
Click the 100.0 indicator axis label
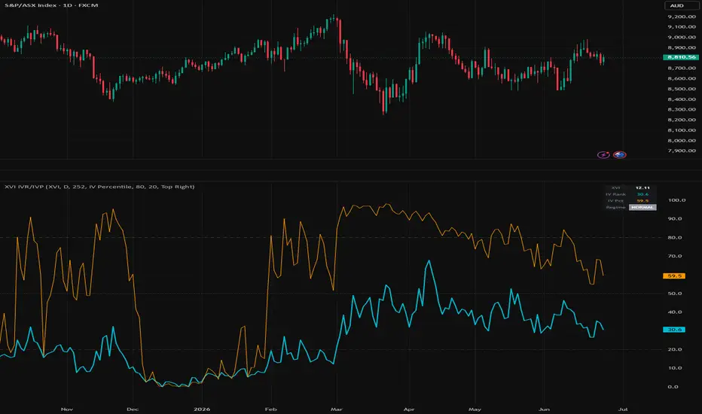coord(676,200)
